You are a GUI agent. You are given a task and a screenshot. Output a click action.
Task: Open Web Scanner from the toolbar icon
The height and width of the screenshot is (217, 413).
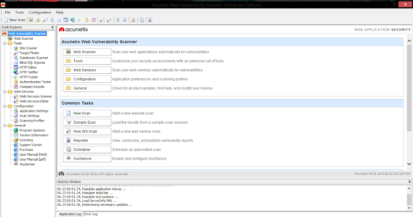[x=31, y=20]
